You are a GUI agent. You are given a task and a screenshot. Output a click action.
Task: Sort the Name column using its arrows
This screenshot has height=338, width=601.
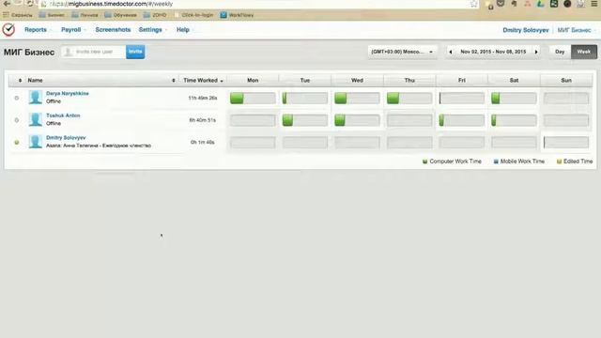click(173, 81)
